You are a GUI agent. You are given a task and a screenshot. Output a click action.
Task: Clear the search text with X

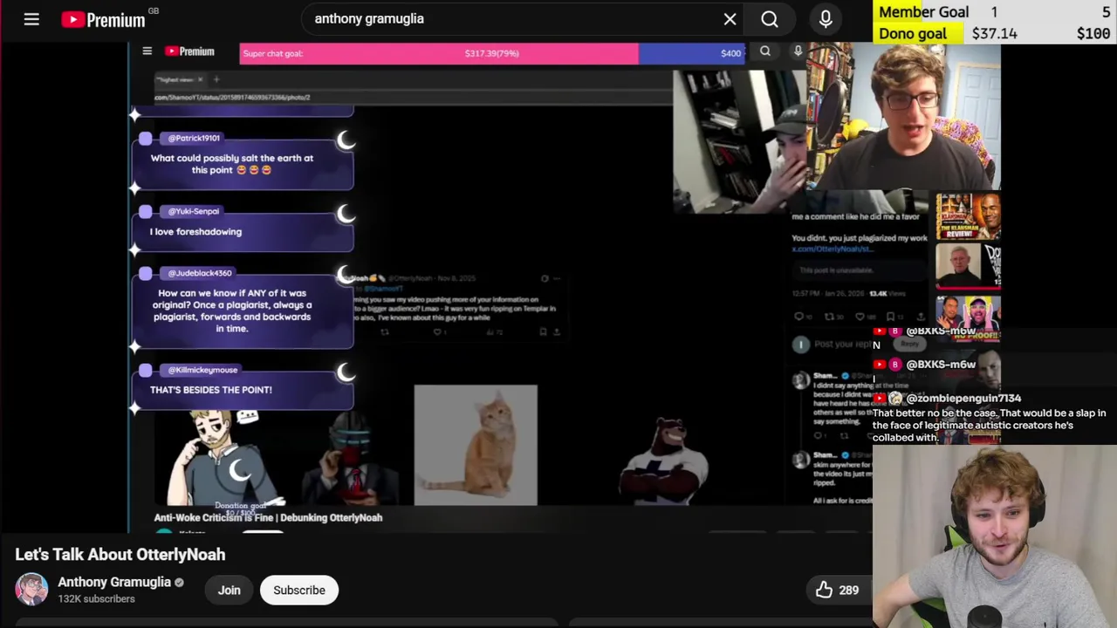(730, 18)
